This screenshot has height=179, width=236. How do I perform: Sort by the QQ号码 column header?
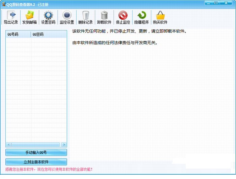18,34
